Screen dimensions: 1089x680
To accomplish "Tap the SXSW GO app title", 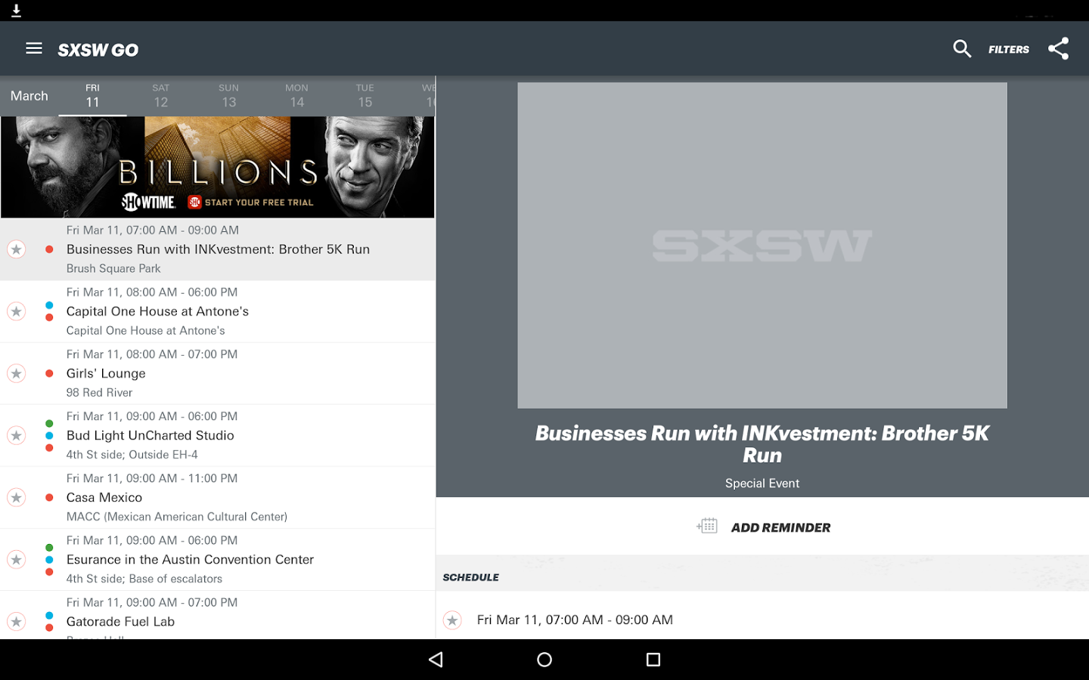I will tap(98, 50).
